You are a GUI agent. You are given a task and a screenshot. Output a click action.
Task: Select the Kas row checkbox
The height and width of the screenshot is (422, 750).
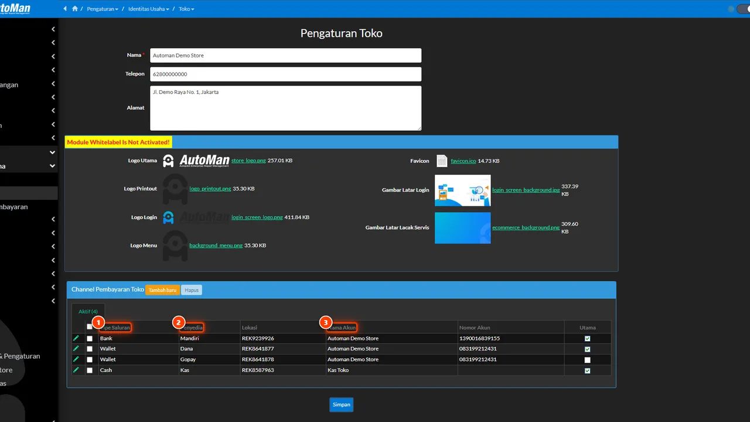pos(90,370)
